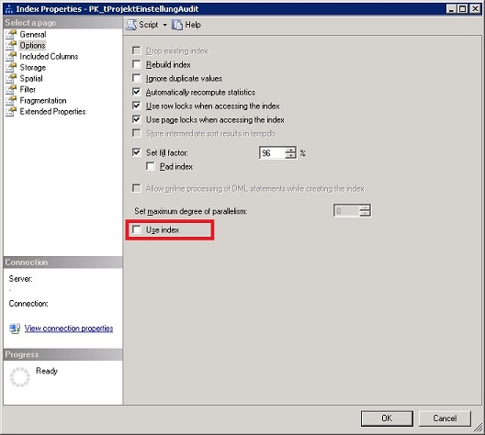
Task: Confirm with the OK button
Action: 387,418
